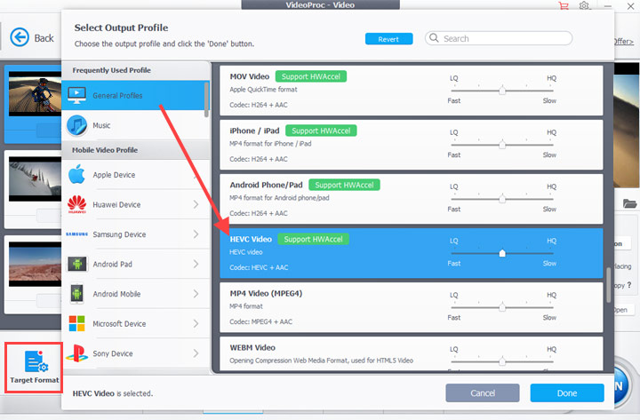Click the Back arrow icon
The image size is (640, 420).
pos(20,37)
